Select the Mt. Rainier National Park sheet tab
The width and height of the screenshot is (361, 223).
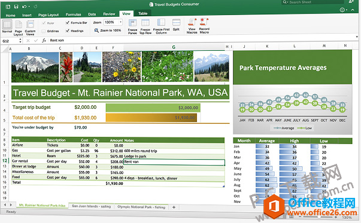[x=42, y=205]
